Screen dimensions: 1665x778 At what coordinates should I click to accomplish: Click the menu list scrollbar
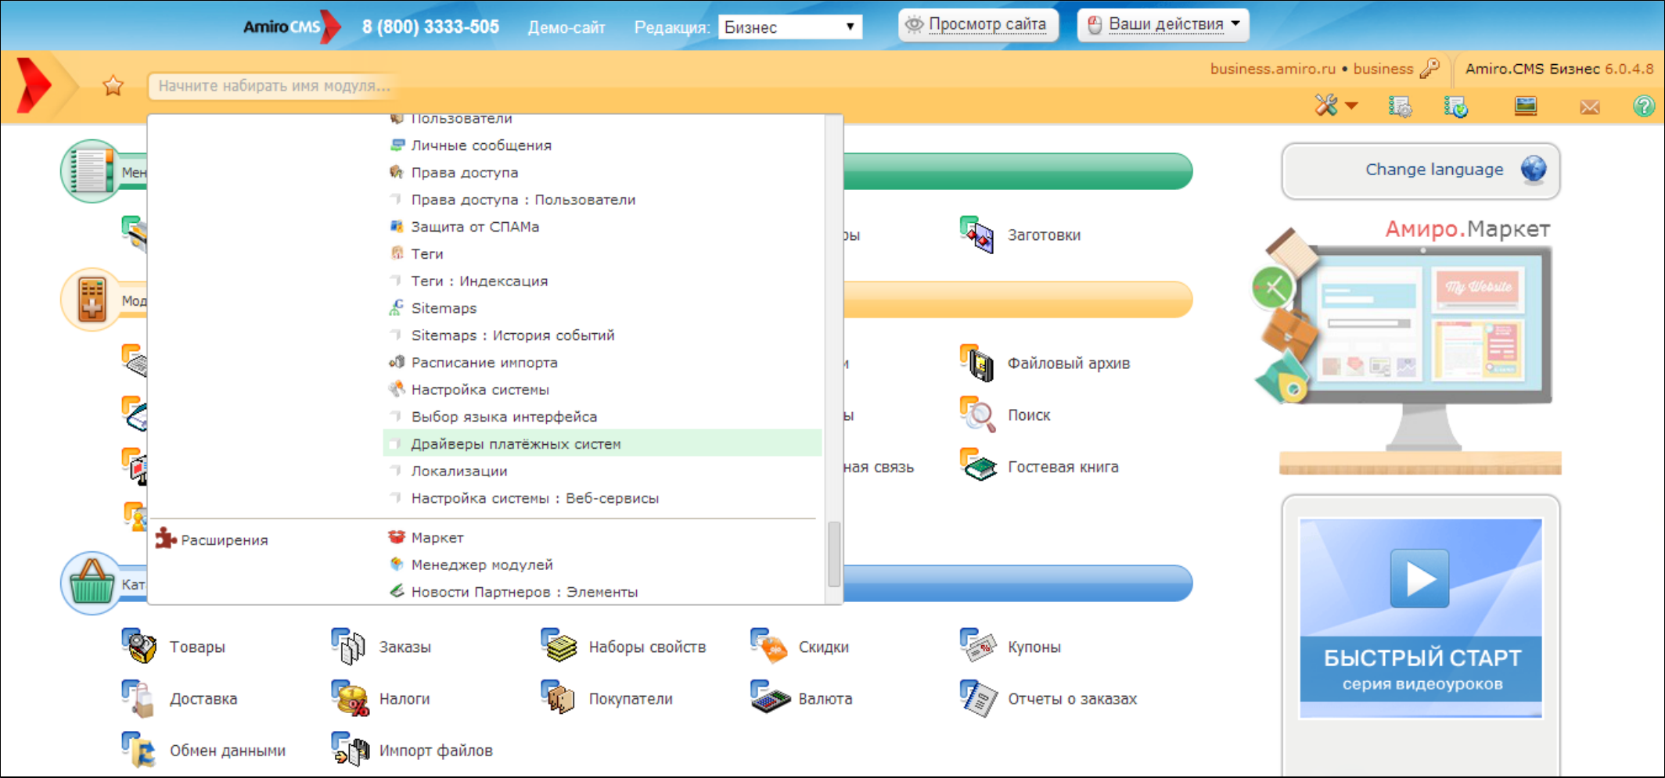pos(834,553)
